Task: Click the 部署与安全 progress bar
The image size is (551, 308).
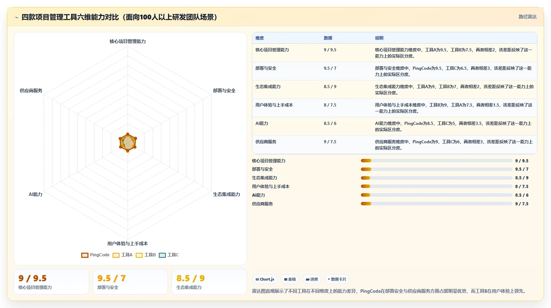Action: 436,169
